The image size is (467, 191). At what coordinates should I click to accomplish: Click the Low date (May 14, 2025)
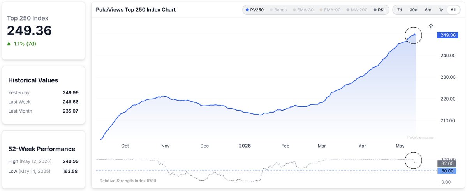(34, 171)
